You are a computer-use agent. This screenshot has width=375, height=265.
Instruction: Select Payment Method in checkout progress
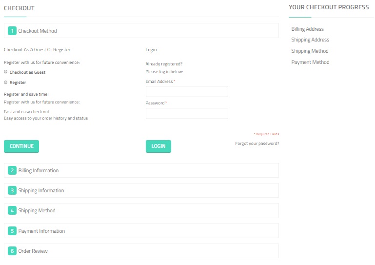(x=310, y=62)
